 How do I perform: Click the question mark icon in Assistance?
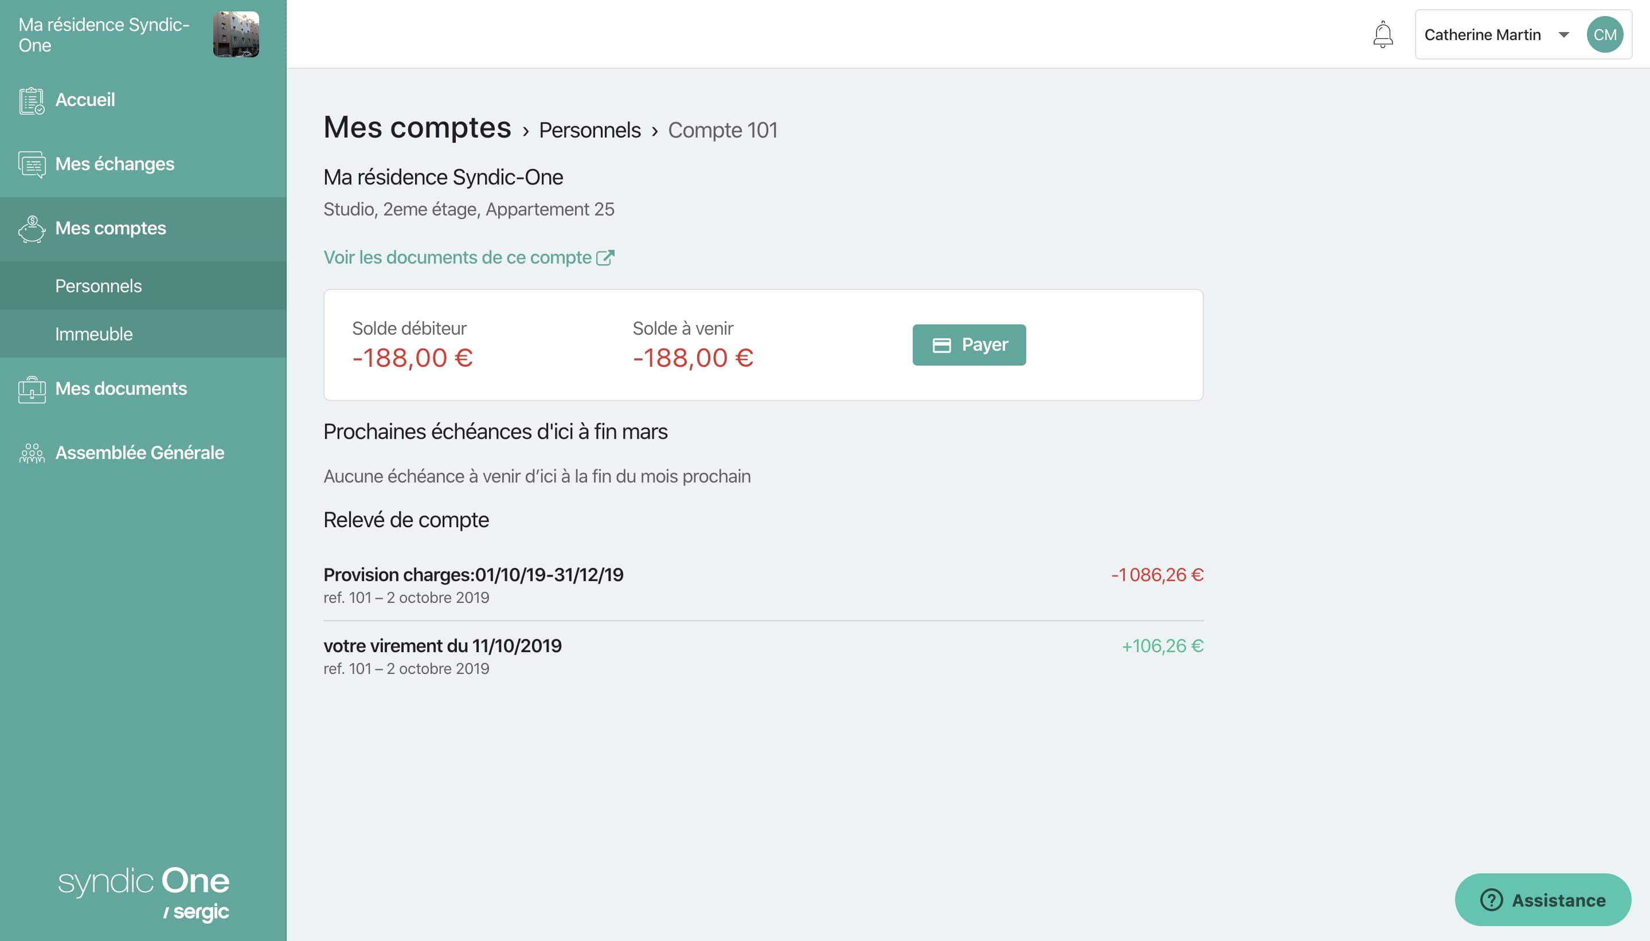tap(1492, 900)
